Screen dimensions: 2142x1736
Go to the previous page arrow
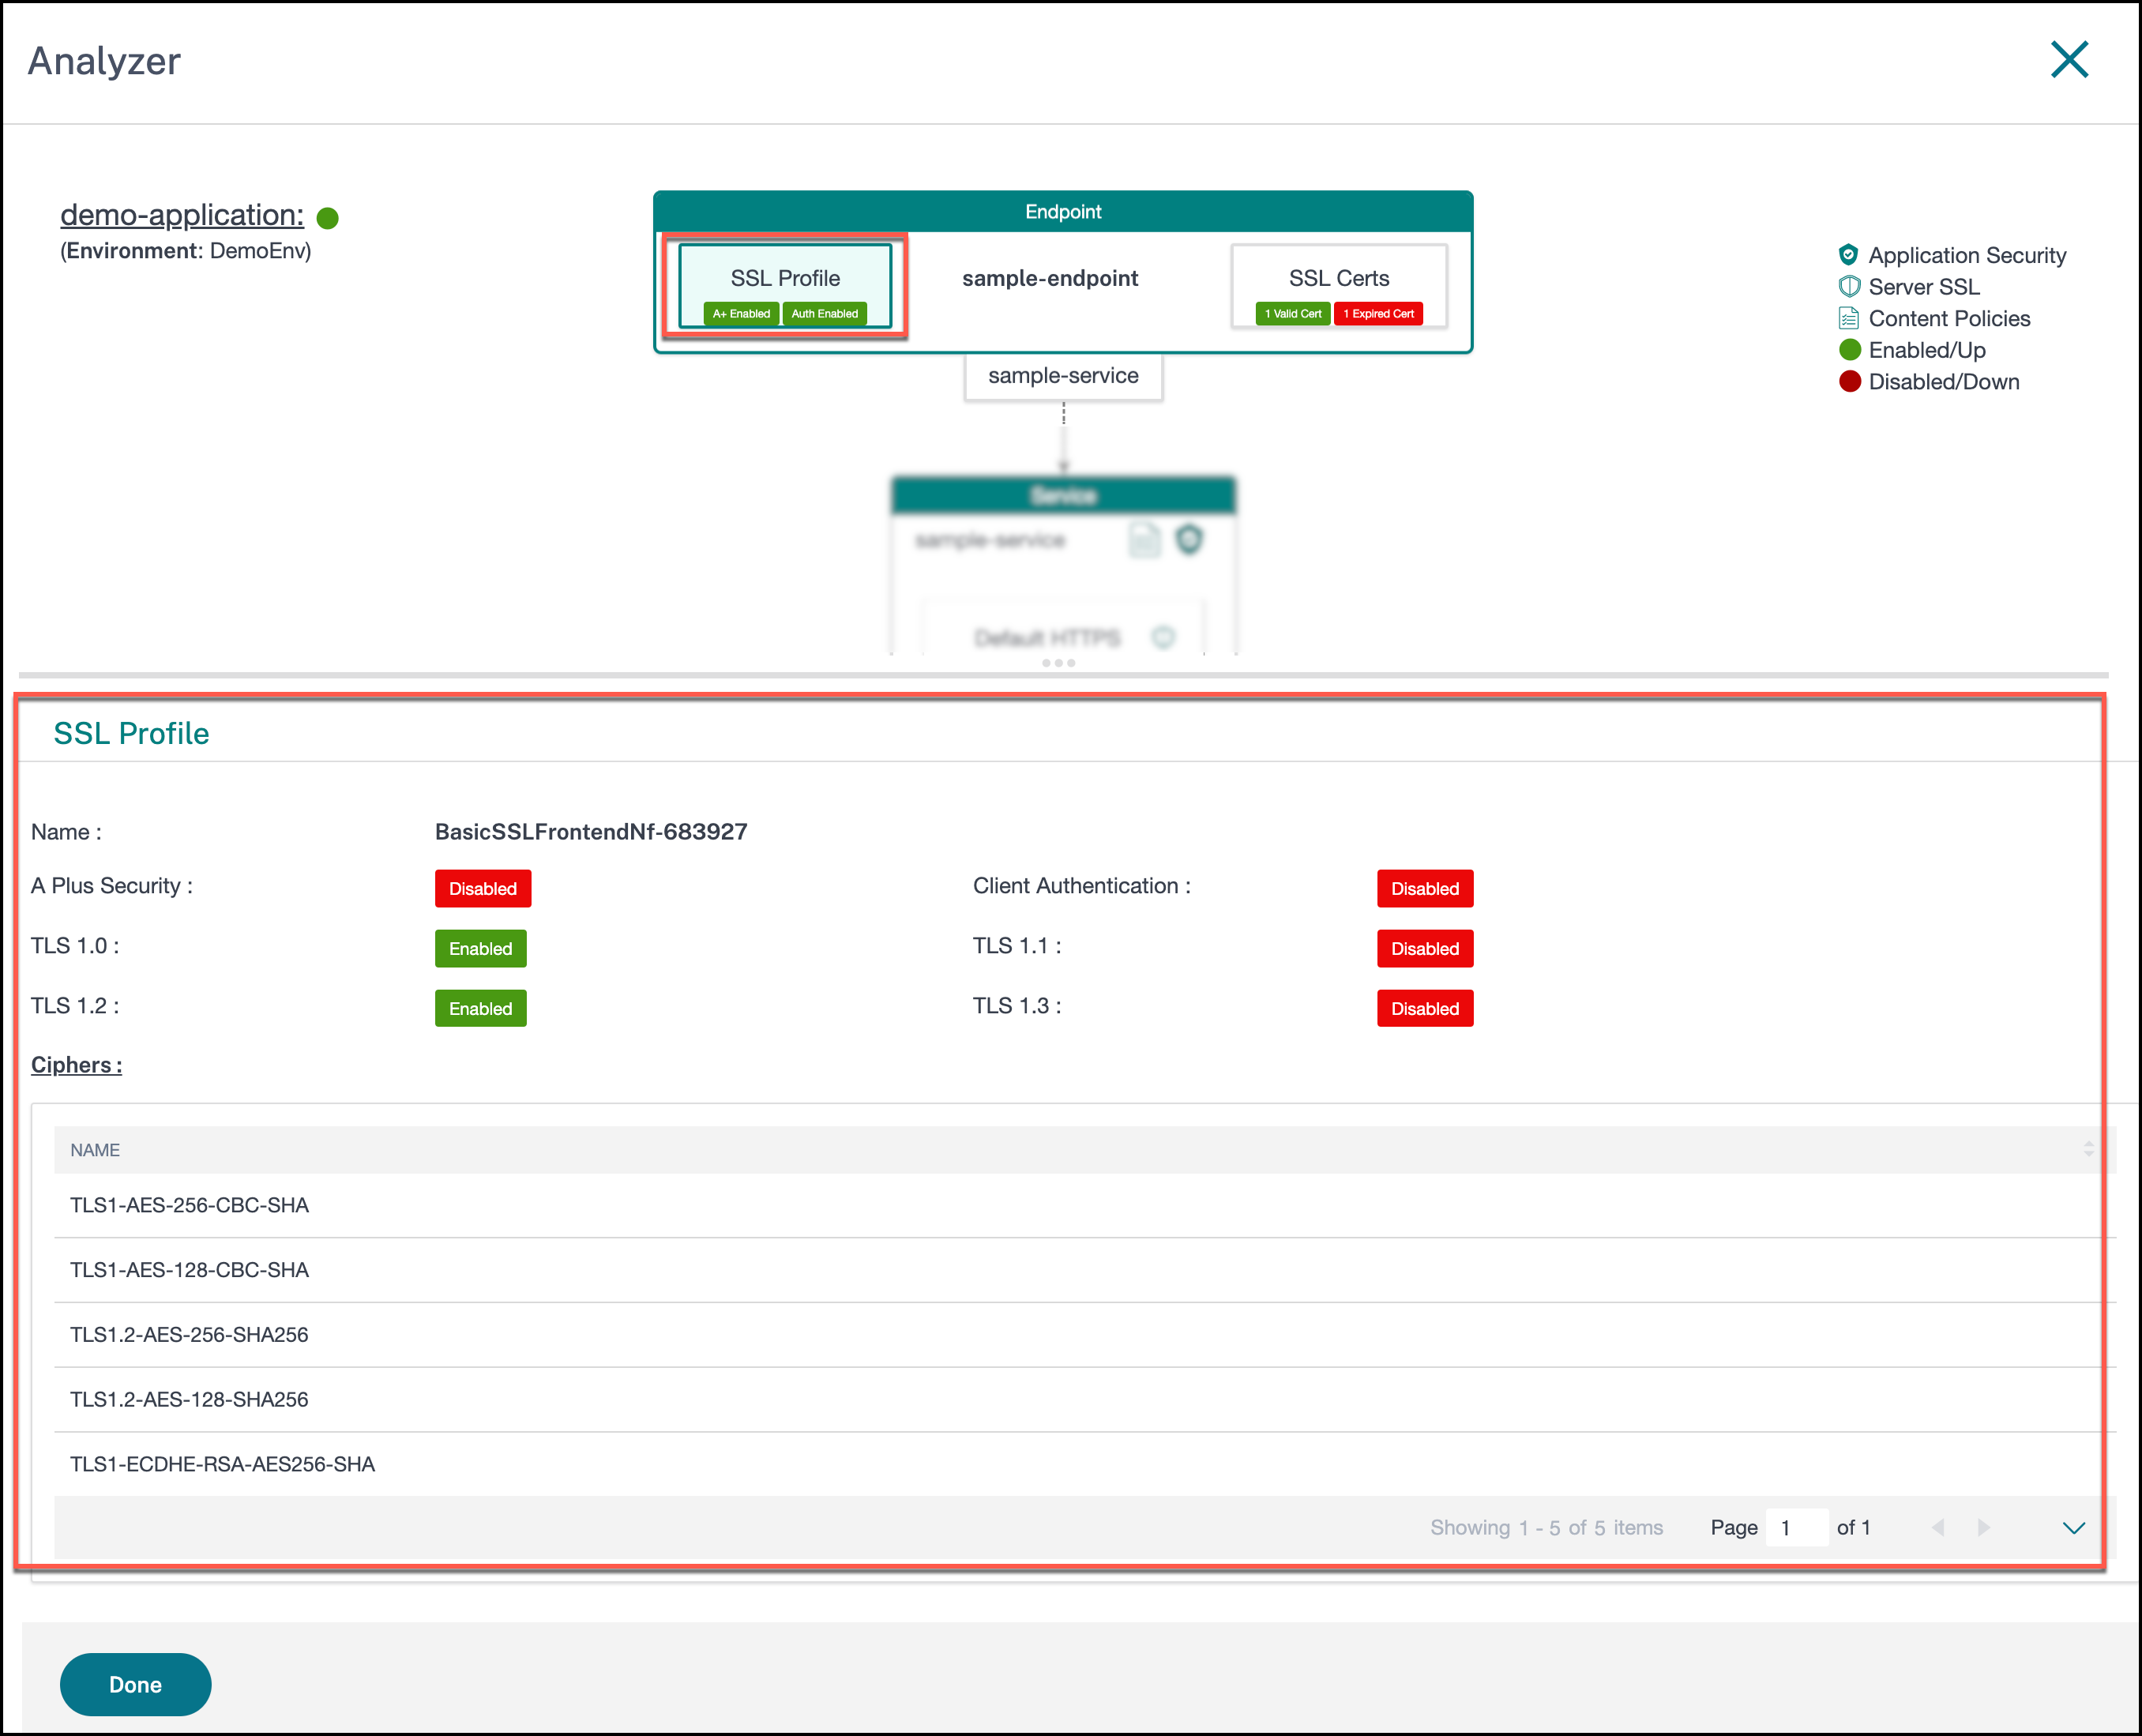[x=1938, y=1527]
